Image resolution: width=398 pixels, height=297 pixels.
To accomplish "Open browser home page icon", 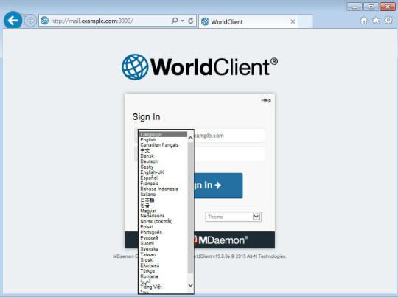I will (x=364, y=21).
